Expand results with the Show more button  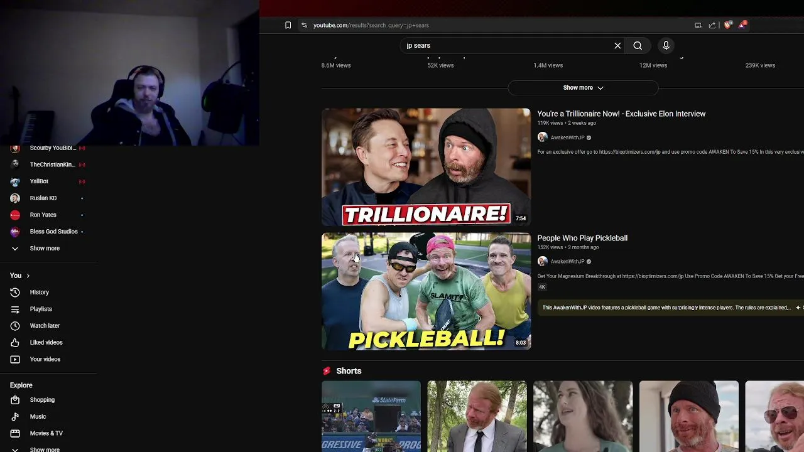tap(583, 88)
